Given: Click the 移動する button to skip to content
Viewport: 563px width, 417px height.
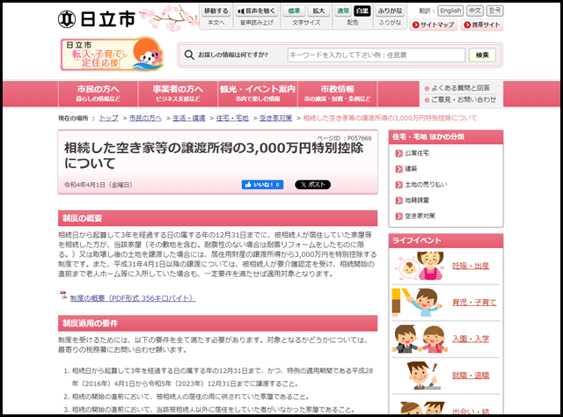Looking at the screenshot, I should click(x=216, y=11).
